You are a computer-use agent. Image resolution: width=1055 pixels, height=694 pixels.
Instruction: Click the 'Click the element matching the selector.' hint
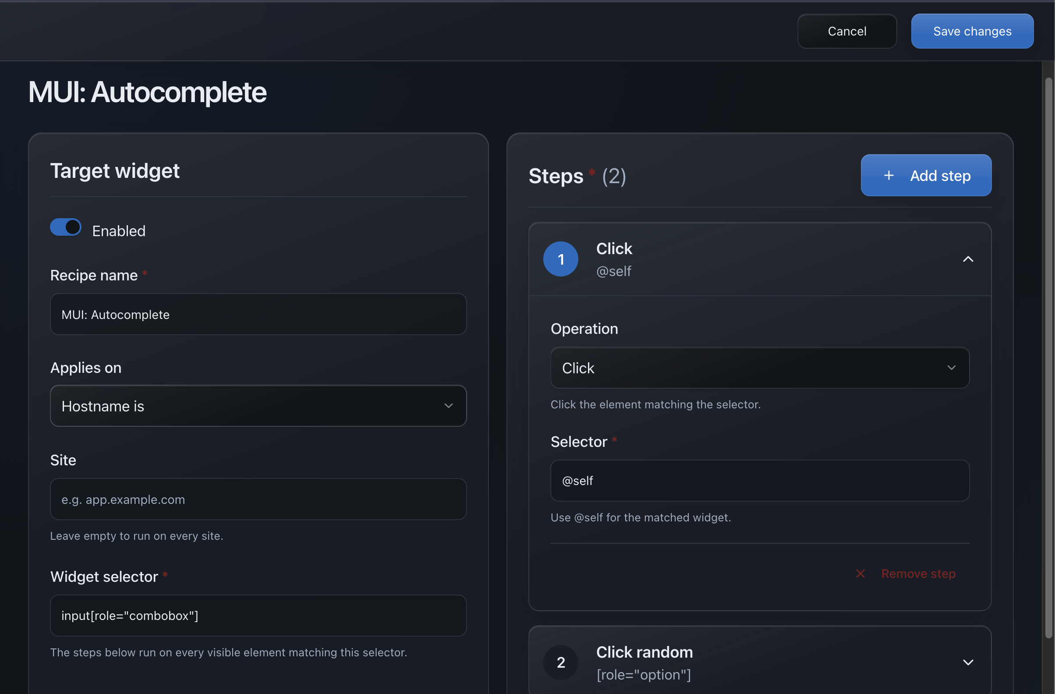[655, 404]
